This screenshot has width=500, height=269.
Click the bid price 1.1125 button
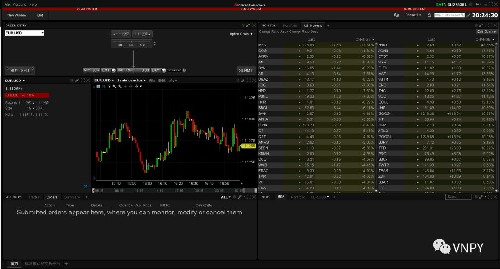tap(121, 34)
